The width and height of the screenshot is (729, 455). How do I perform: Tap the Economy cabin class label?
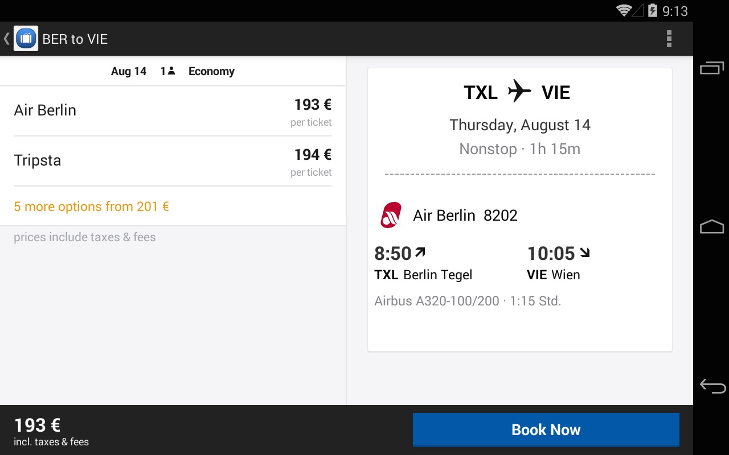pyautogui.click(x=211, y=71)
